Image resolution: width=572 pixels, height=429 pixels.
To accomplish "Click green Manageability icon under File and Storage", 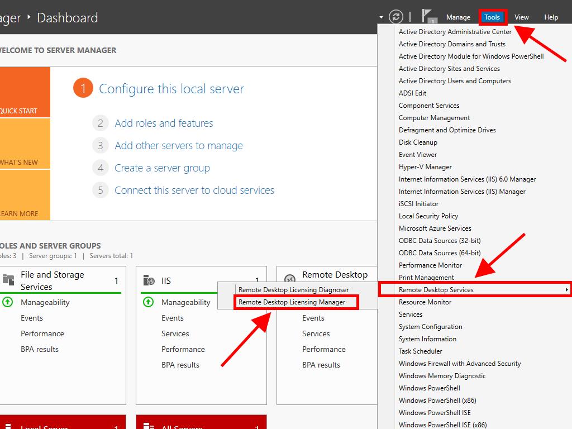I will click(7, 302).
